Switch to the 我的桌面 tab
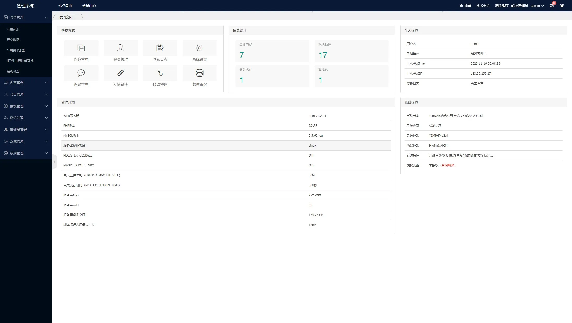 (66, 17)
